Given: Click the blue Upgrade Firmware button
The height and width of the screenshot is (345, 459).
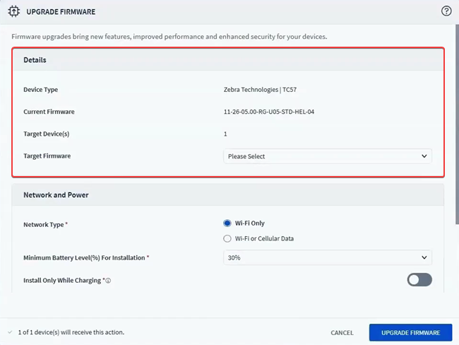Looking at the screenshot, I should coord(410,332).
